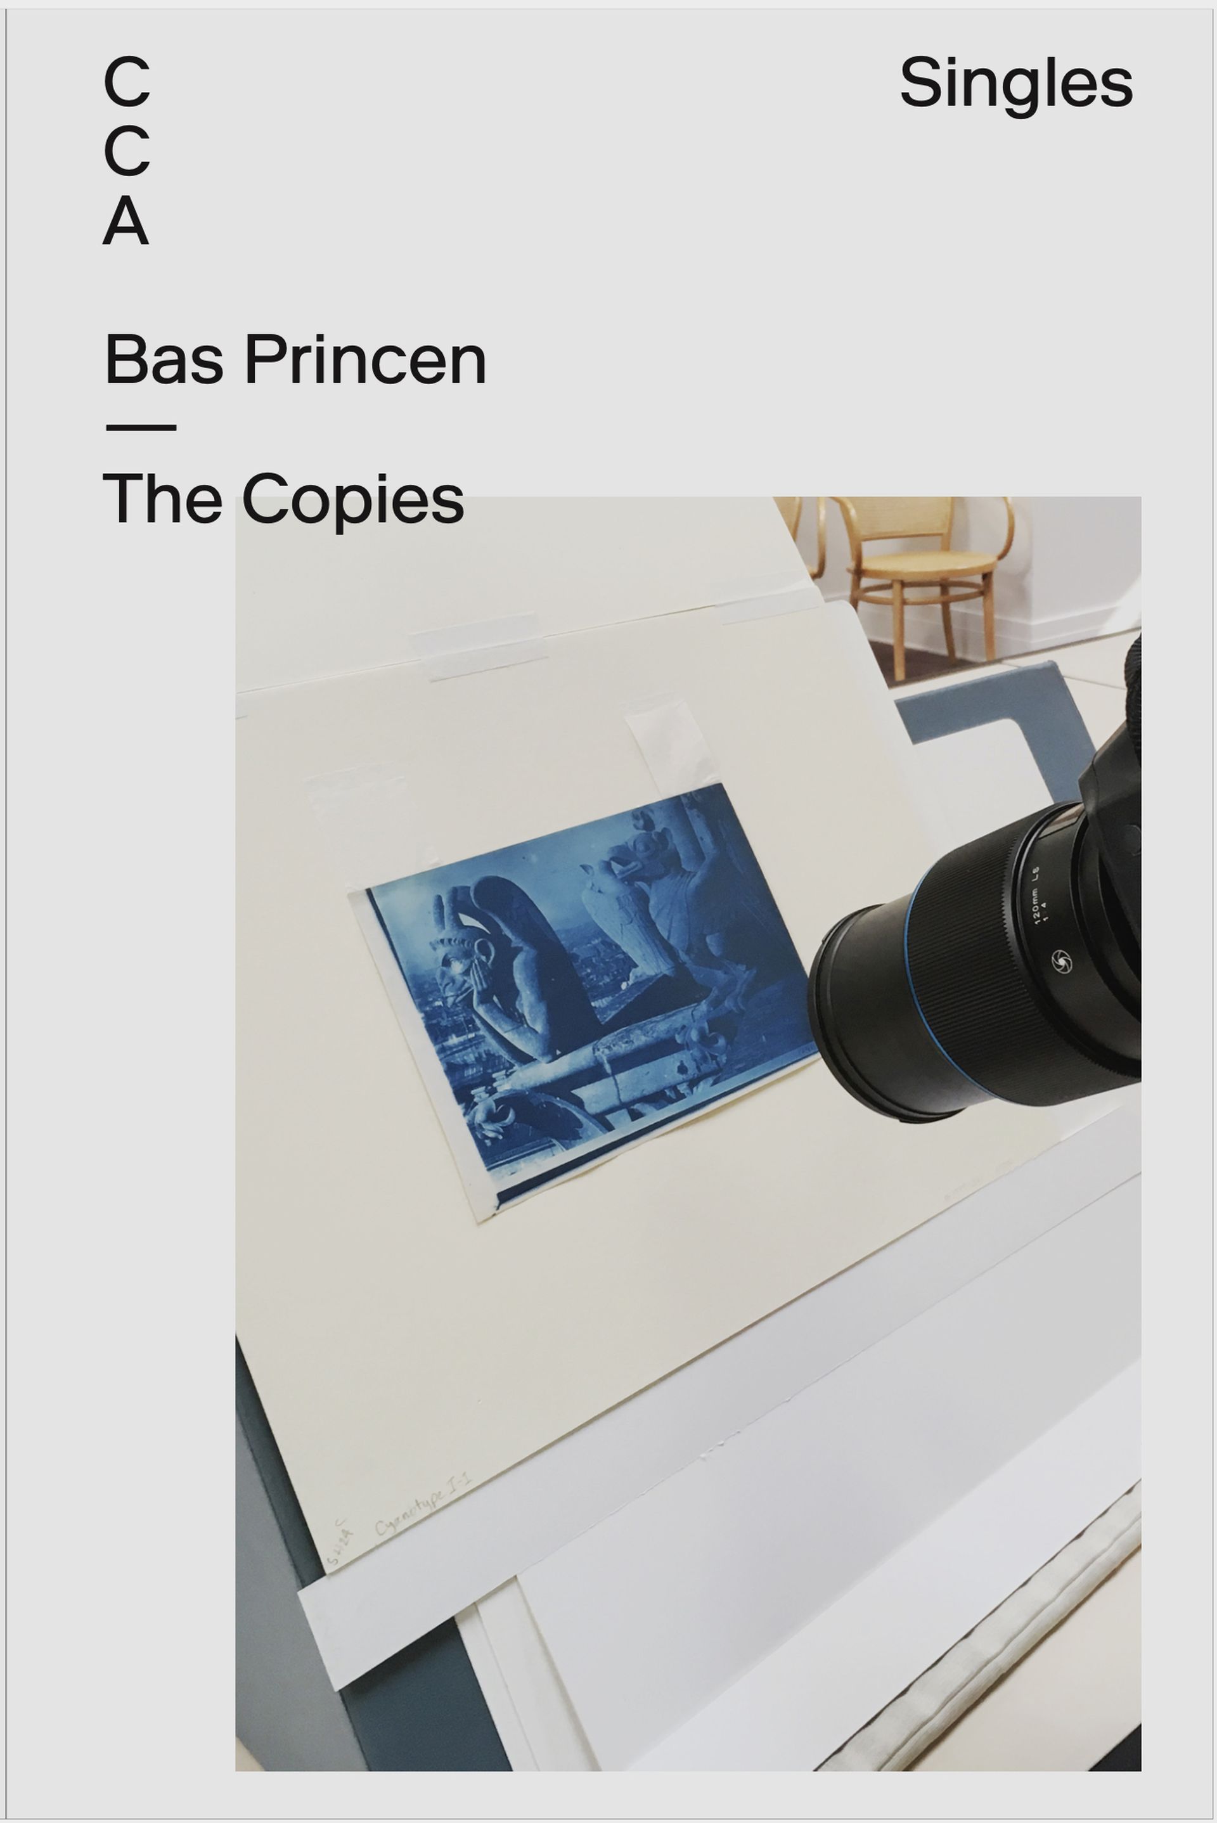Select the author name Bas Princen
Viewport: 1217px width, 1823px height.
(x=295, y=359)
